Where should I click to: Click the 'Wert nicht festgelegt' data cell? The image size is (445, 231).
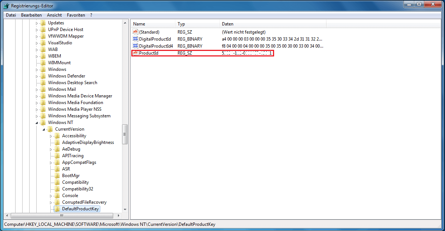click(244, 32)
